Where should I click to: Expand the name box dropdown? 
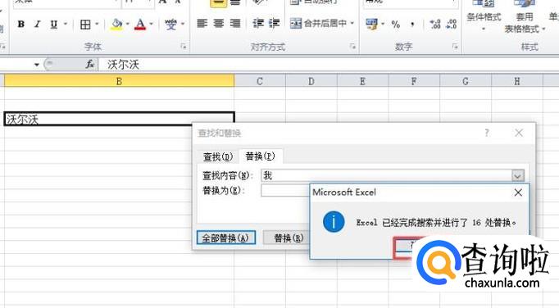pyautogui.click(x=37, y=65)
